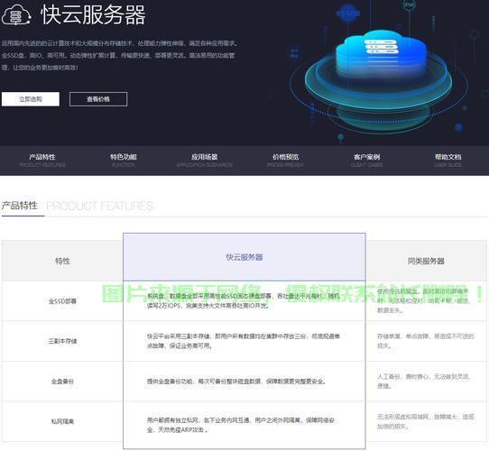Click the 同类服务器 cell for 三副本存储

point(425,341)
